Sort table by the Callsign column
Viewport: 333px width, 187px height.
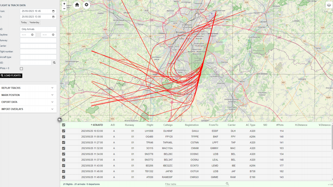168,125
